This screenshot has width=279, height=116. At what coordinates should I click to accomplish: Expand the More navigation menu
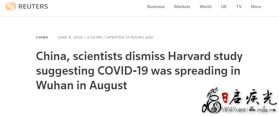click(x=256, y=7)
